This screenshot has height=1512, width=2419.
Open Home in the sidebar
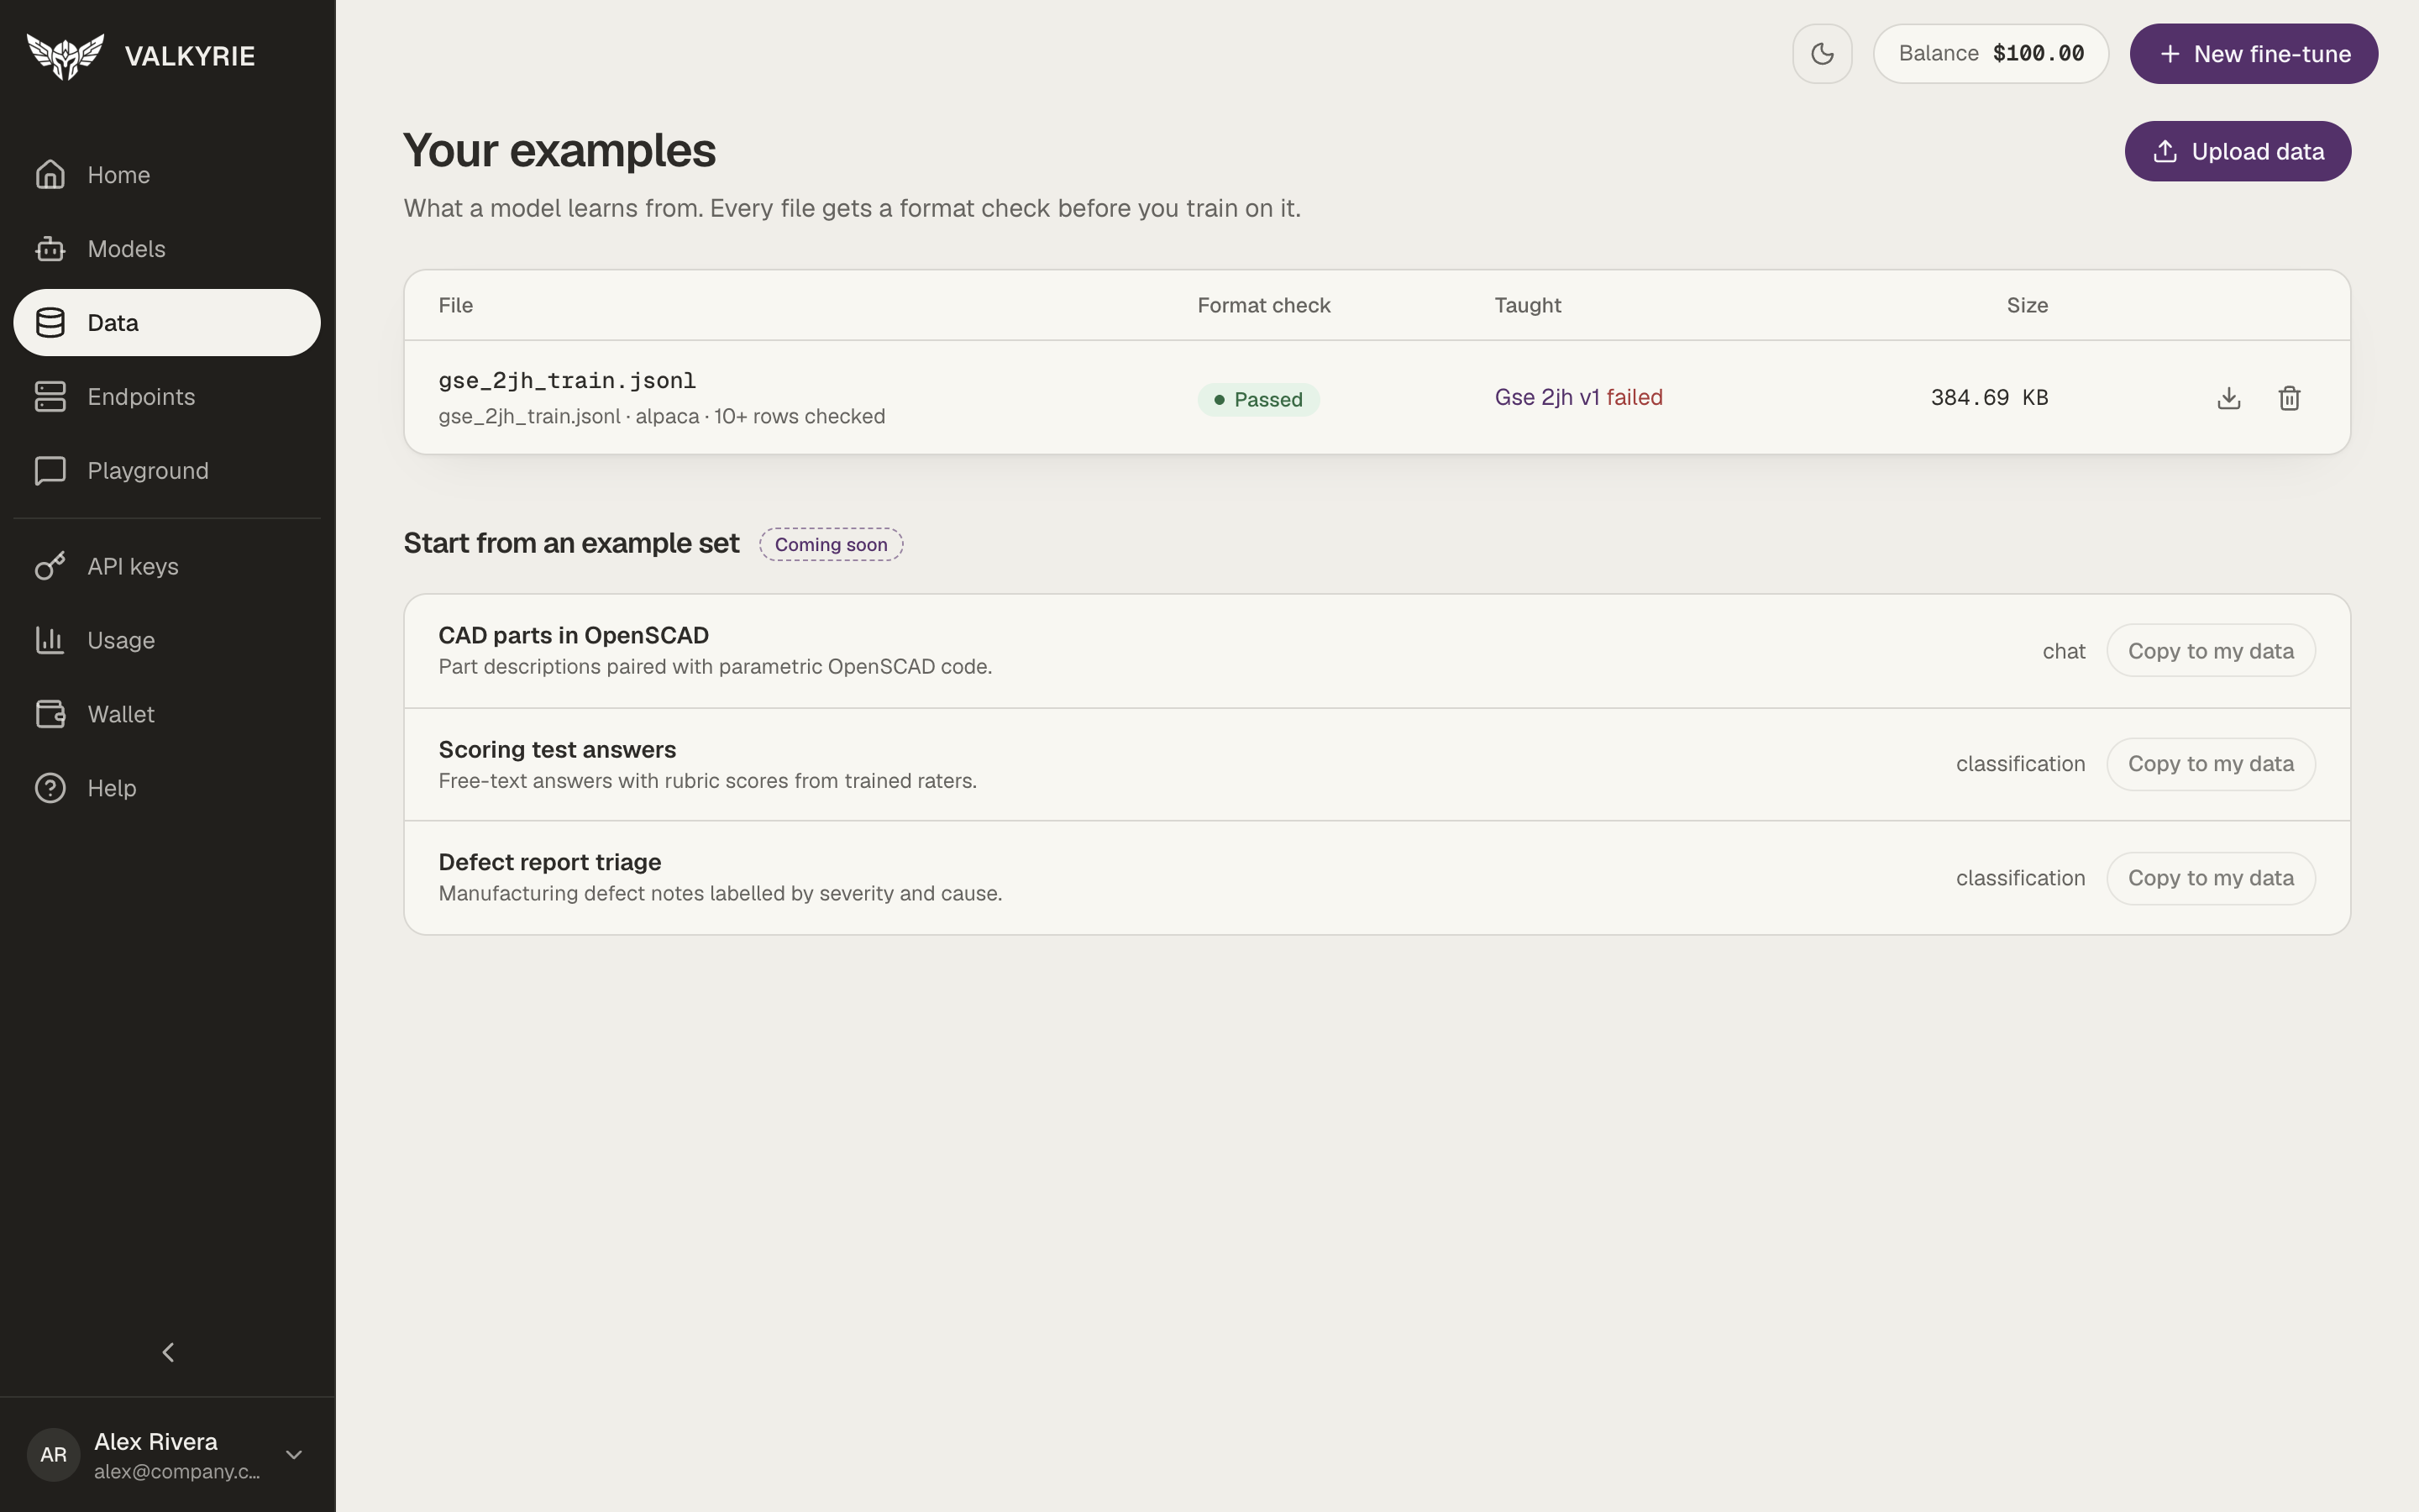click(x=167, y=175)
